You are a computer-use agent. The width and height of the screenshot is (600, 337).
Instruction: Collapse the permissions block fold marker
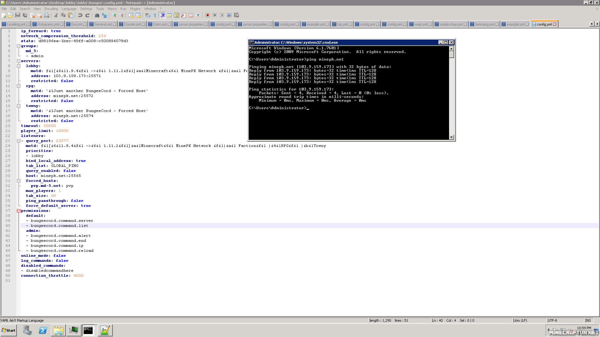(18, 211)
